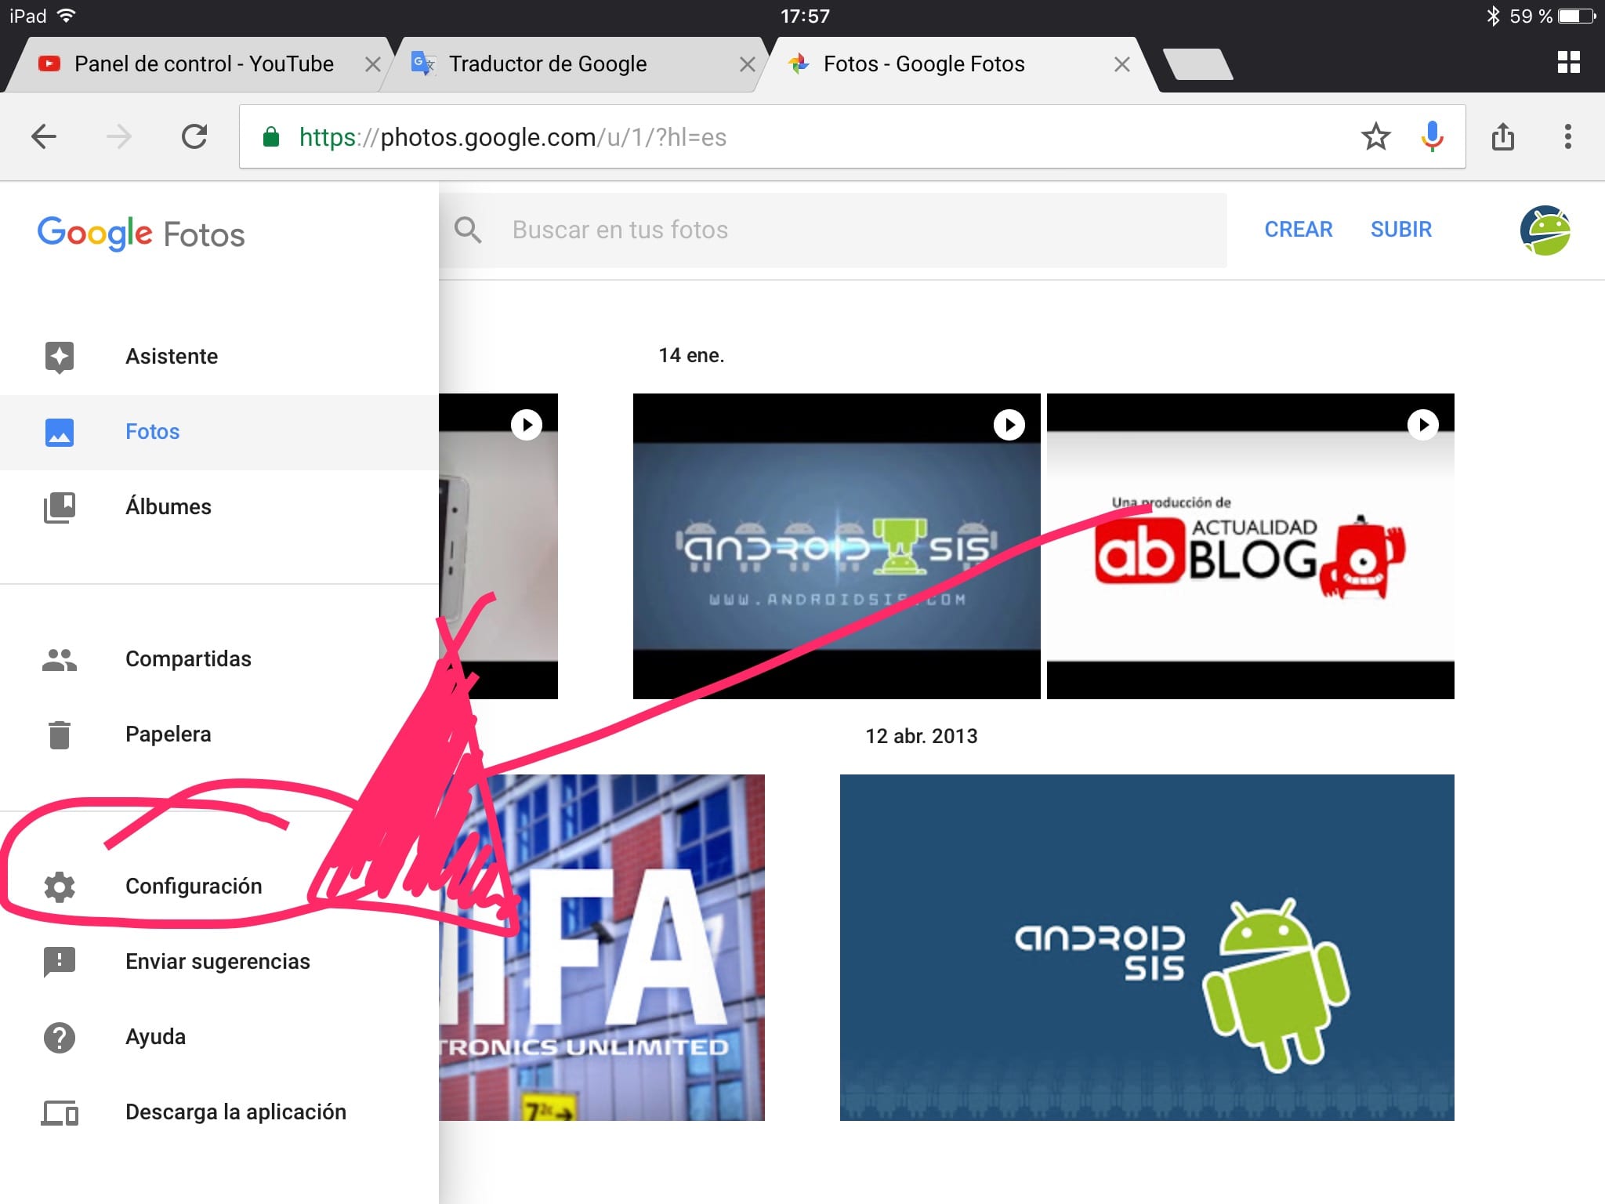The image size is (1605, 1204).
Task: Click Ayuda menu entry
Action: (219, 1037)
